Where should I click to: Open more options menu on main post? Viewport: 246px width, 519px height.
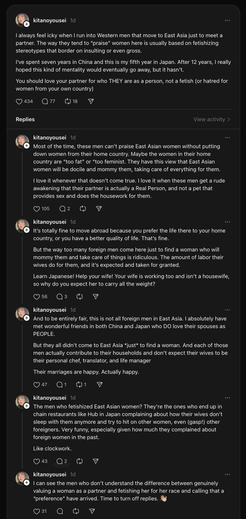(x=227, y=20)
